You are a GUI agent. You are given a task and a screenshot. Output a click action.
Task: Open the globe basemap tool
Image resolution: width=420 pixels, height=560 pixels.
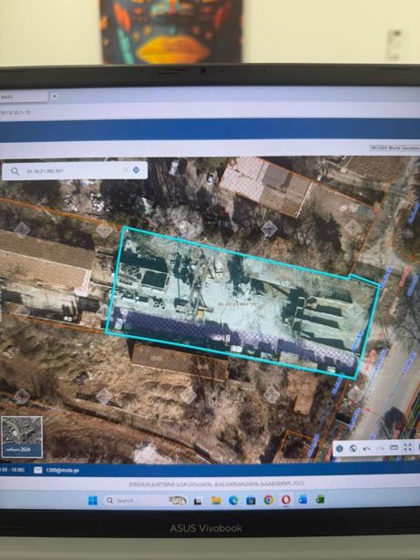coord(353,448)
